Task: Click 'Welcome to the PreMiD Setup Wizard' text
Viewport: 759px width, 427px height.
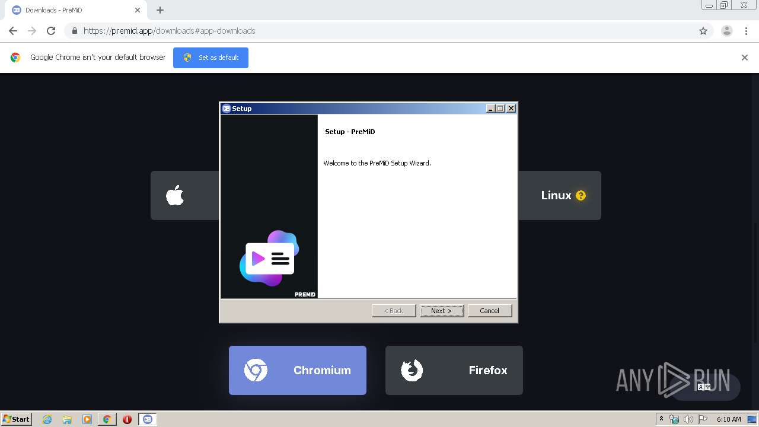Action: point(377,163)
